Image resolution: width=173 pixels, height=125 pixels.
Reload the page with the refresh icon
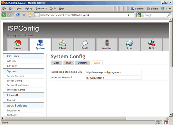pyautogui.click(x=18, y=15)
